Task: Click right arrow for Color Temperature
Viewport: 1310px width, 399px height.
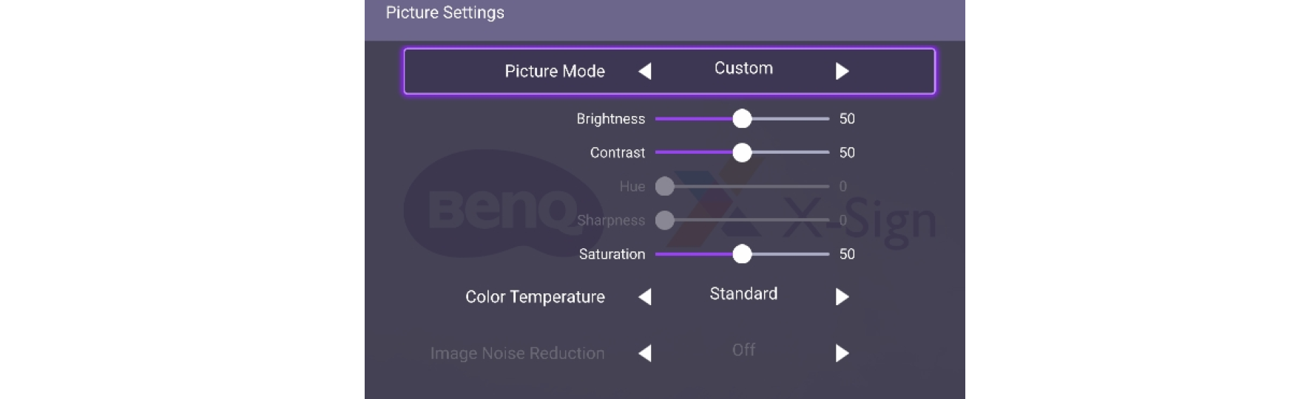Action: (x=842, y=297)
